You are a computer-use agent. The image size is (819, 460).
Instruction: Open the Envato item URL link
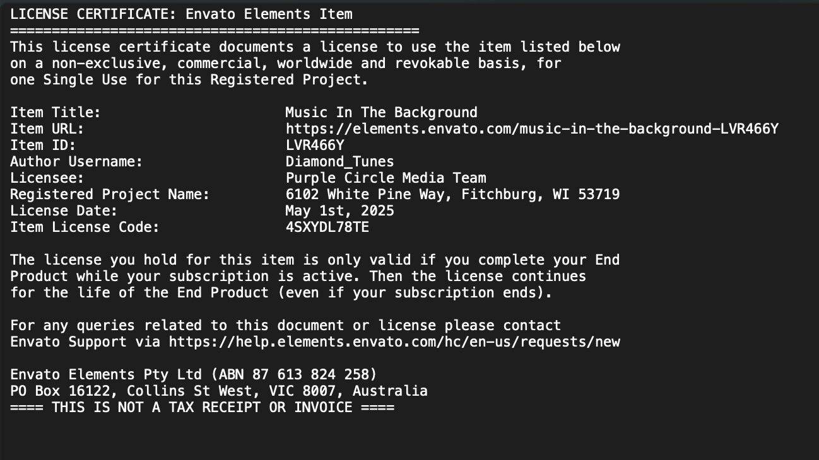(x=531, y=129)
